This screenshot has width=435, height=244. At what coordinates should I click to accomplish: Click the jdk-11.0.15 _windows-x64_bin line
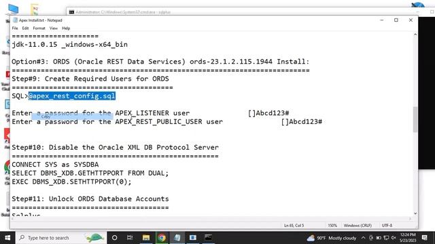point(69,45)
